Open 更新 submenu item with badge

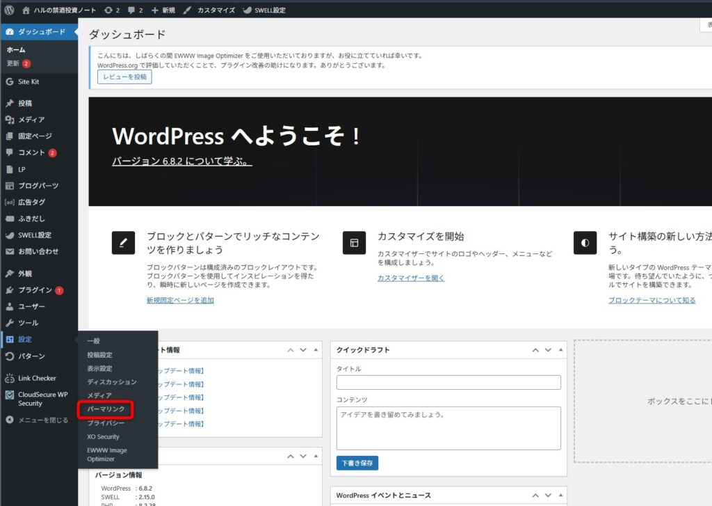18,63
